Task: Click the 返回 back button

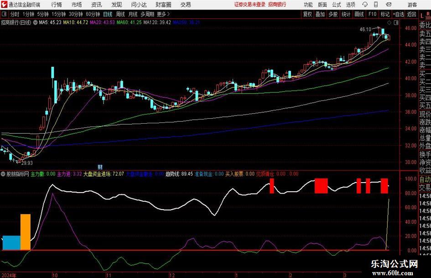Action: (411, 14)
